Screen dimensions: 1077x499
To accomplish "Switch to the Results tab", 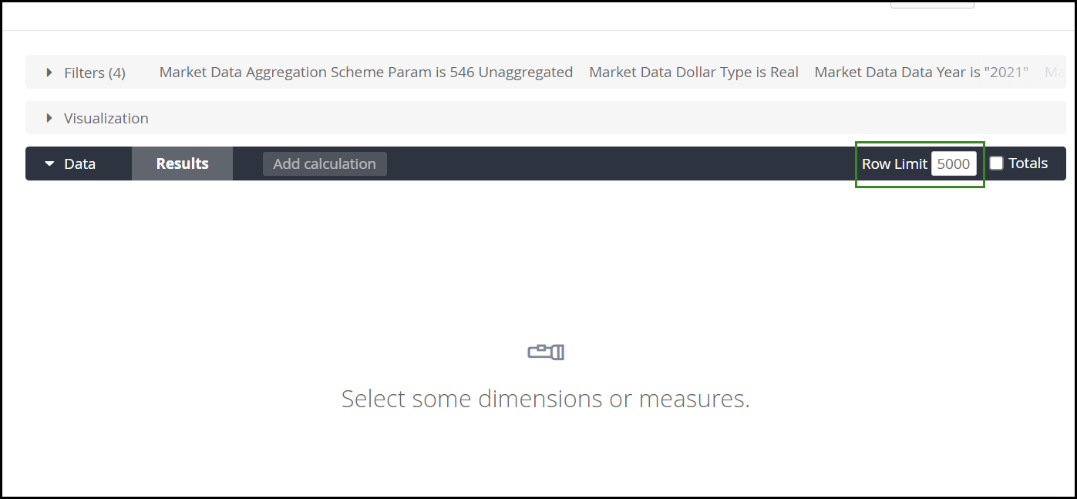I will 182,164.
